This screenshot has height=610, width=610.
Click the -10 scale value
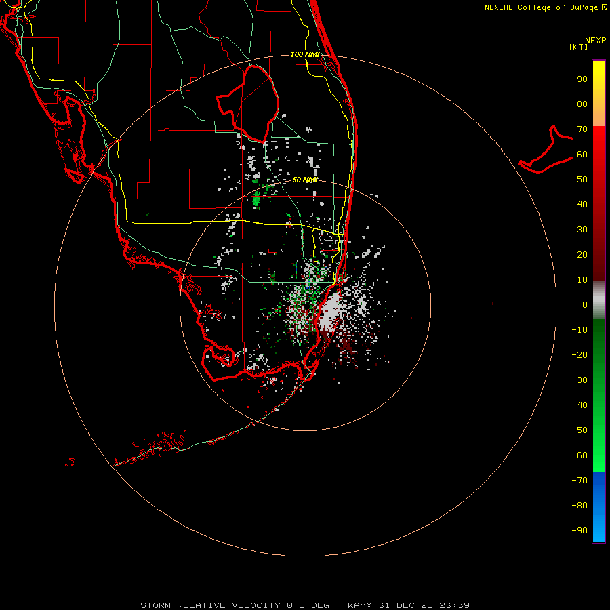tap(579, 330)
